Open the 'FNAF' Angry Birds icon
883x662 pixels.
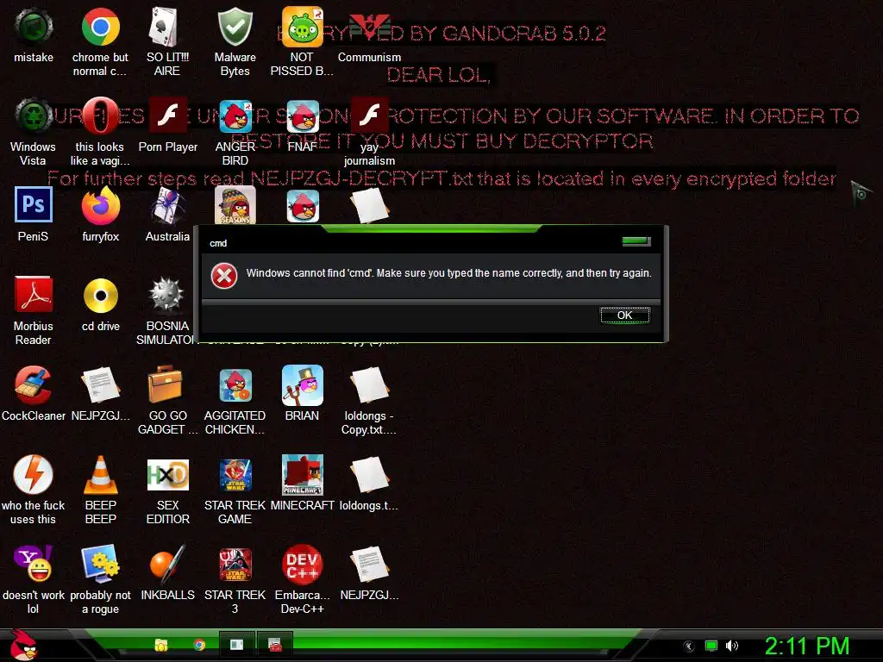coord(303,125)
